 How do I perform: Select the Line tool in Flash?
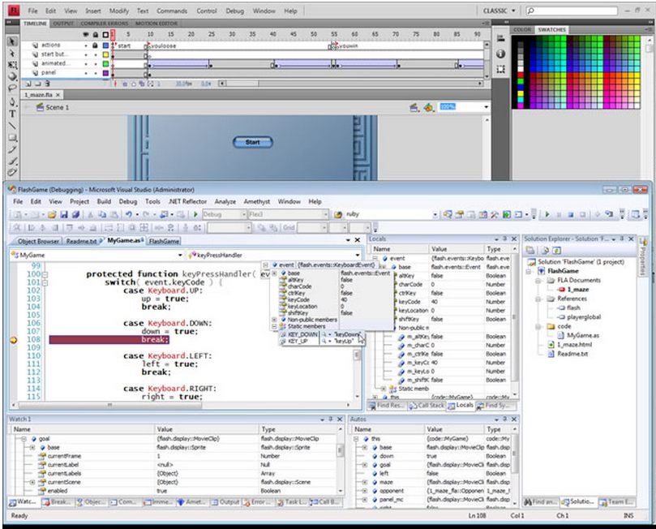pyautogui.click(x=12, y=126)
